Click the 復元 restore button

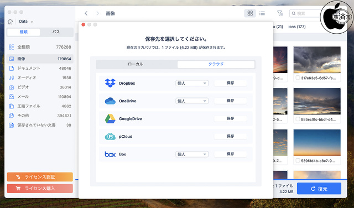319,189
